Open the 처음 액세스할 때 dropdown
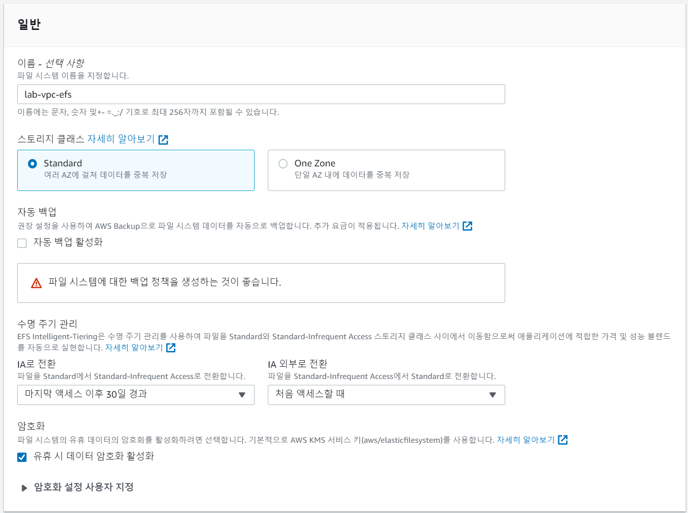This screenshot has height=513, width=688. click(386, 395)
